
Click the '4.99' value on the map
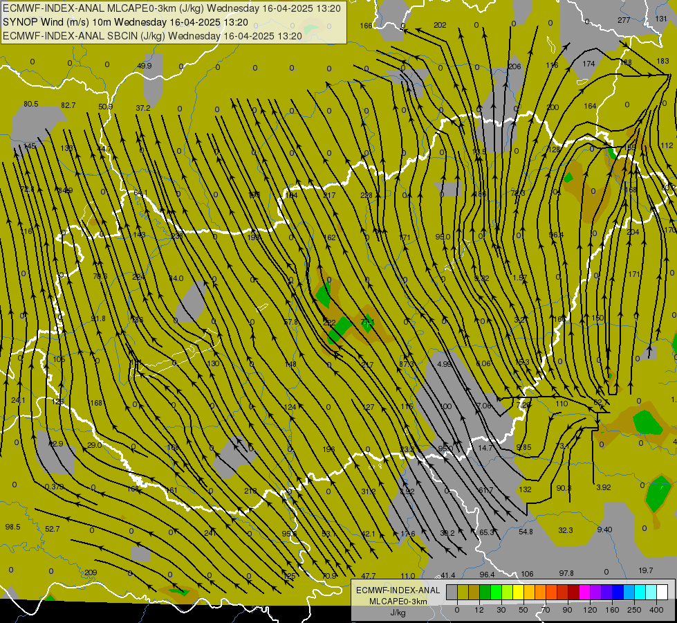(x=444, y=364)
